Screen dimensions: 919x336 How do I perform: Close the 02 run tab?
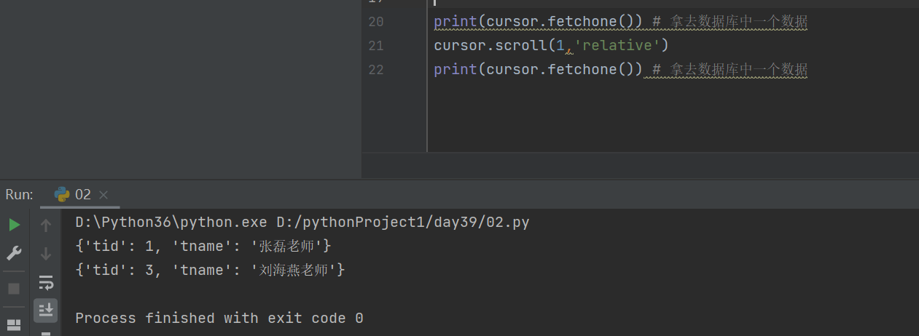click(103, 195)
